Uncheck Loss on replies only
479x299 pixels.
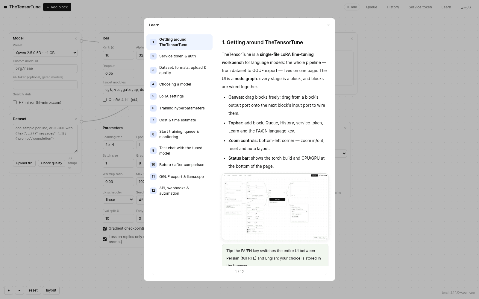pyautogui.click(x=104, y=239)
